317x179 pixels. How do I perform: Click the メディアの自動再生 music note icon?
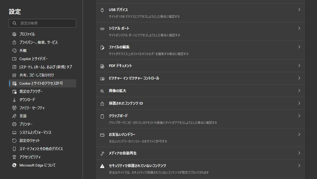tap(102, 153)
